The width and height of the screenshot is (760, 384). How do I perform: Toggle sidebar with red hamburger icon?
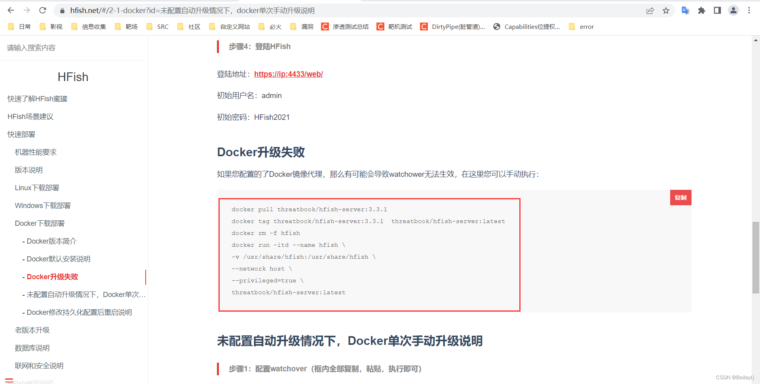point(9,380)
